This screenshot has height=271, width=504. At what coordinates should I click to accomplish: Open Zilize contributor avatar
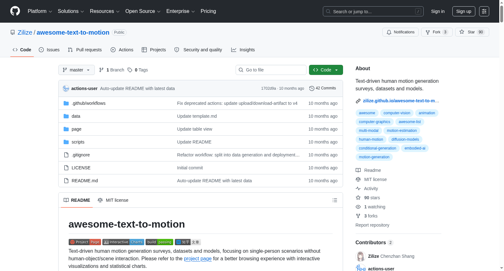(x=360, y=256)
